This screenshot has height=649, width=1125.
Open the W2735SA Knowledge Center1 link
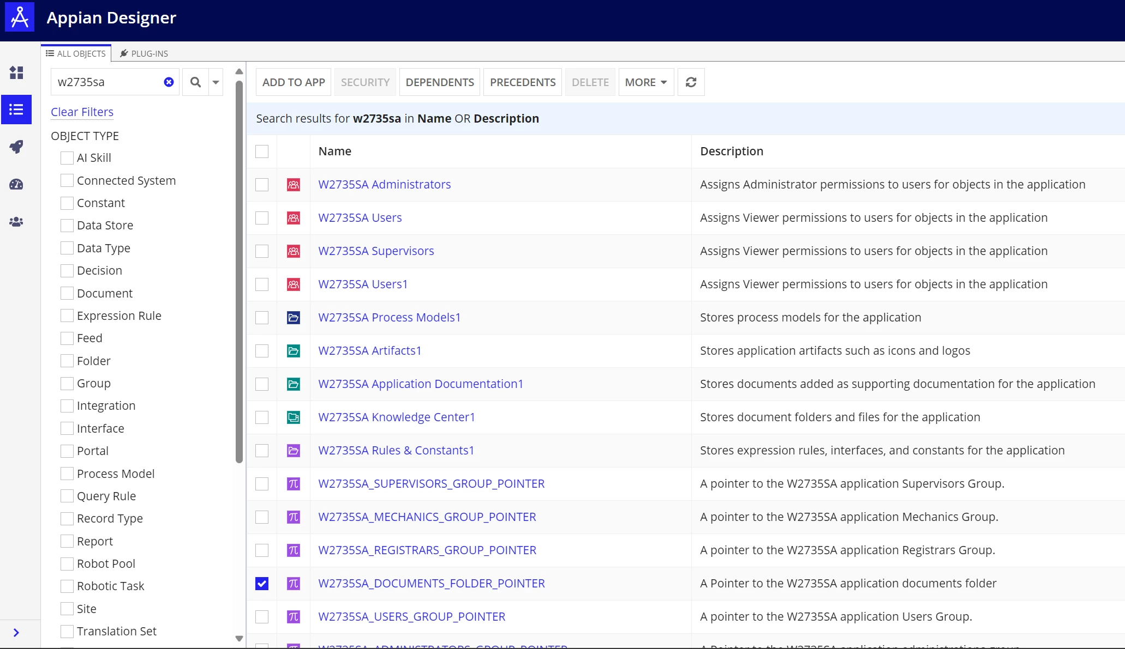(x=397, y=417)
